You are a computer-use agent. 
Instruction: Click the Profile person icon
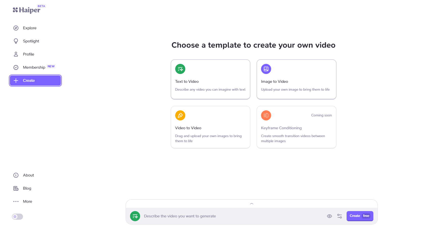(x=16, y=54)
